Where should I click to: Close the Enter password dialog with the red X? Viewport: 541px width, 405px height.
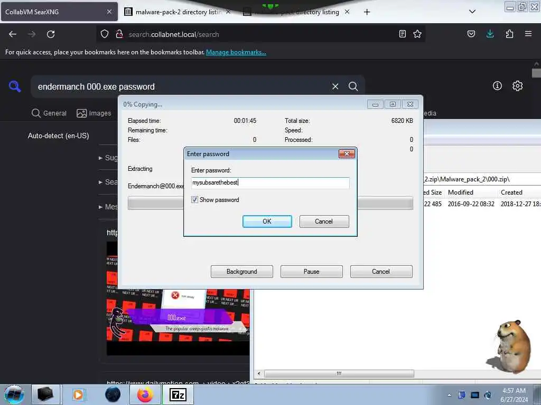tap(347, 153)
